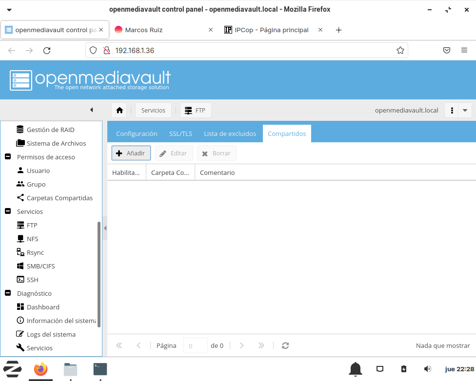
Task: Switch to the SSL/TLS tab
Action: [180, 133]
